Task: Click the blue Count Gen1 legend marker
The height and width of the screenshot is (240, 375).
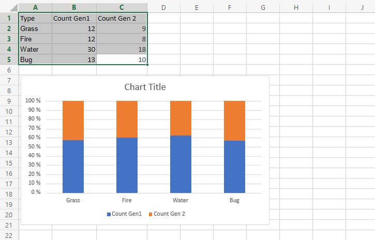Action: click(x=109, y=214)
